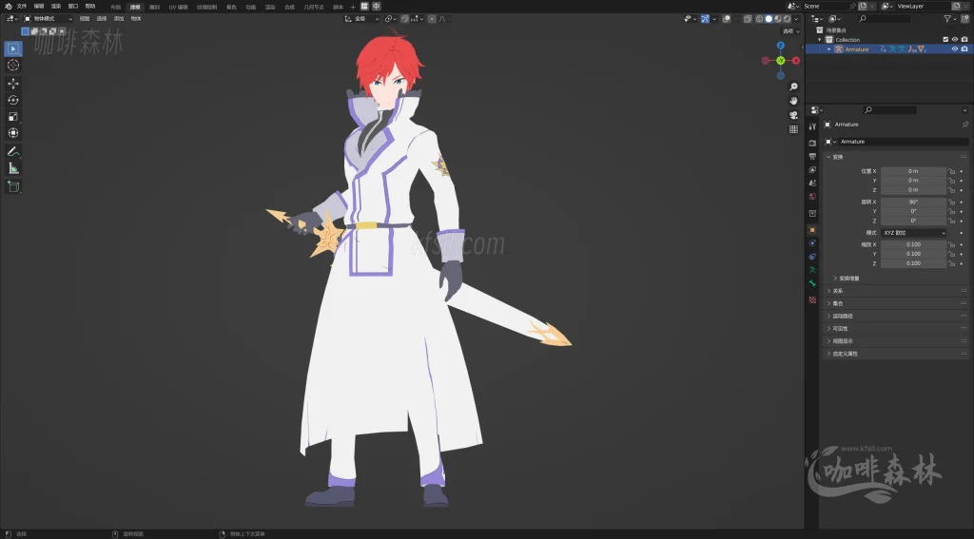The height and width of the screenshot is (539, 974).
Task: Open the Edit menu
Action: pyautogui.click(x=39, y=7)
